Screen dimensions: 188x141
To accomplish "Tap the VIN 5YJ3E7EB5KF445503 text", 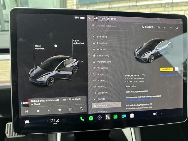I will [x=137, y=92].
